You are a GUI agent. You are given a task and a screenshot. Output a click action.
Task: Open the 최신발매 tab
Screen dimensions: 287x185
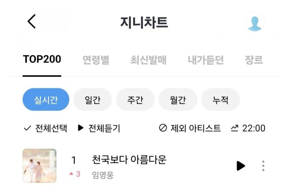(149, 60)
